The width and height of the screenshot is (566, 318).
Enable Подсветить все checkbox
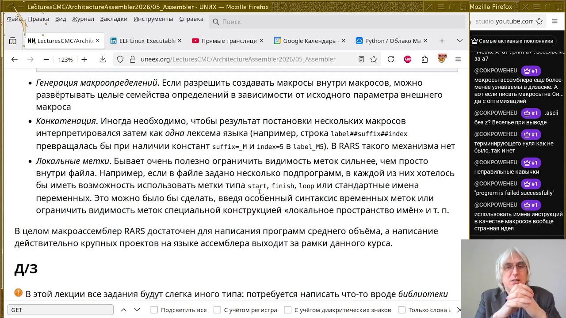(x=154, y=310)
